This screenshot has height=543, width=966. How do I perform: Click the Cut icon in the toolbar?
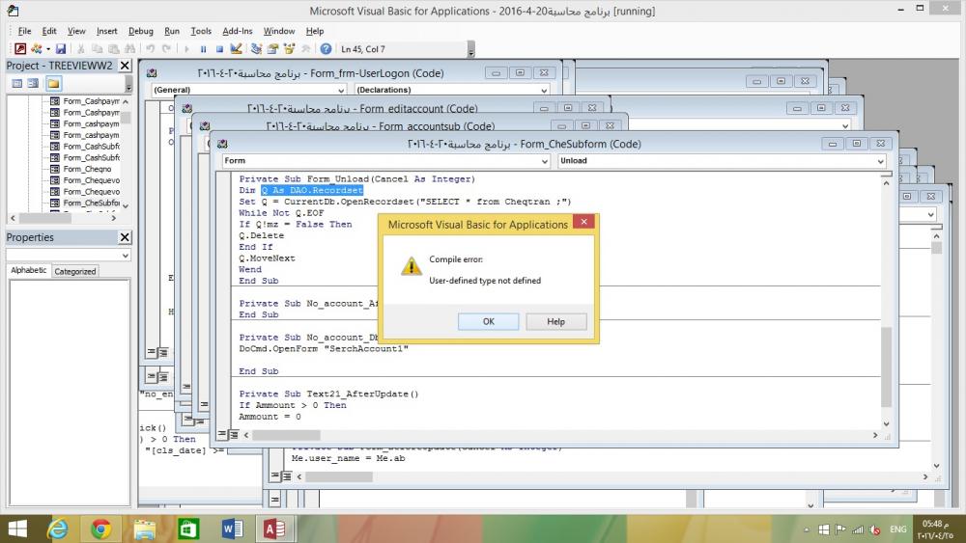[81, 48]
